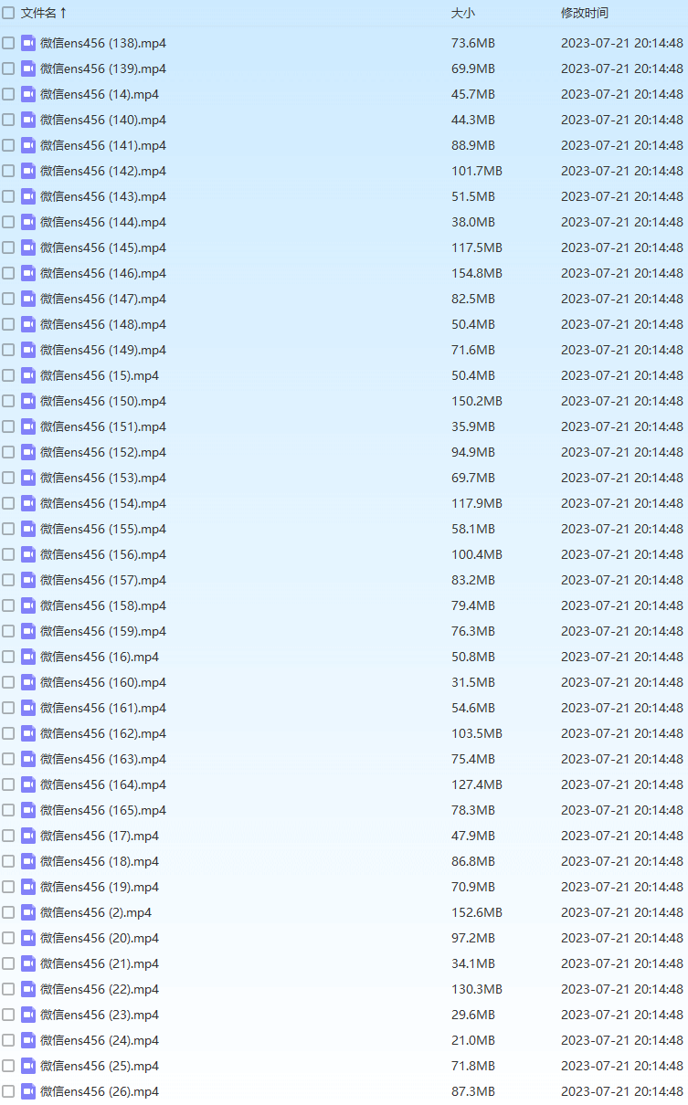Open file name 微信ens456 (150).mp4
The image size is (688, 1105).
coord(103,401)
